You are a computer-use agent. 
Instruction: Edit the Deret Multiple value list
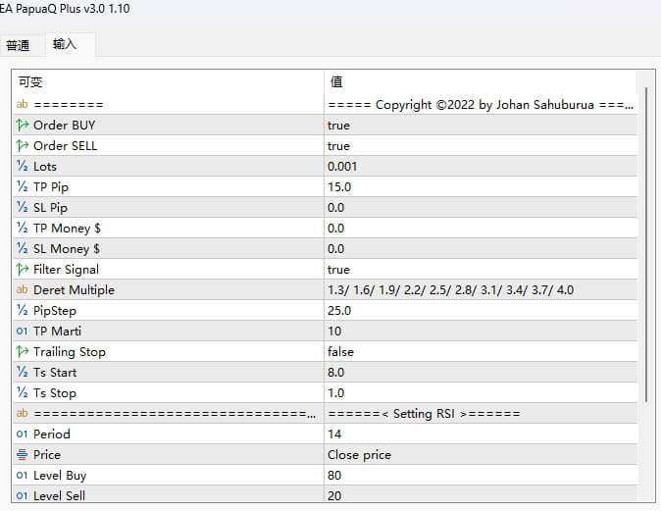click(481, 289)
